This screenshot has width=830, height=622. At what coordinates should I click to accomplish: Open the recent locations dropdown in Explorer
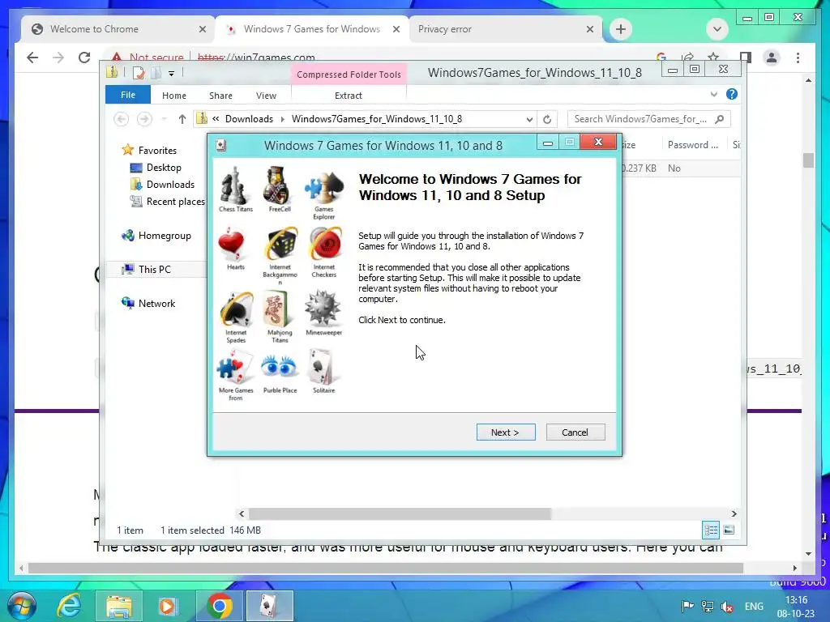(x=164, y=119)
